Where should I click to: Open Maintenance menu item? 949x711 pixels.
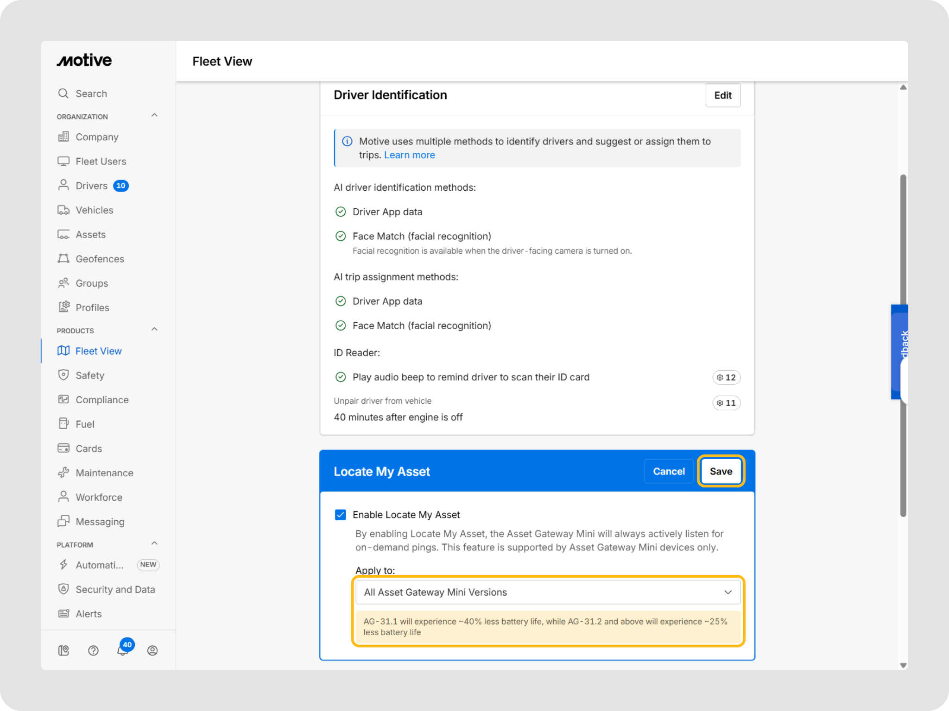(x=105, y=473)
